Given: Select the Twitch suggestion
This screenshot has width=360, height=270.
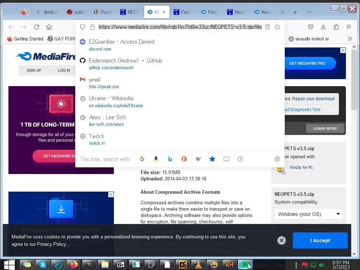Looking at the screenshot, I should tap(180, 139).
